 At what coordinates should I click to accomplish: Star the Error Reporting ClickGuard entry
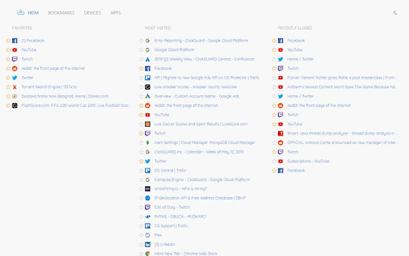[141, 41]
